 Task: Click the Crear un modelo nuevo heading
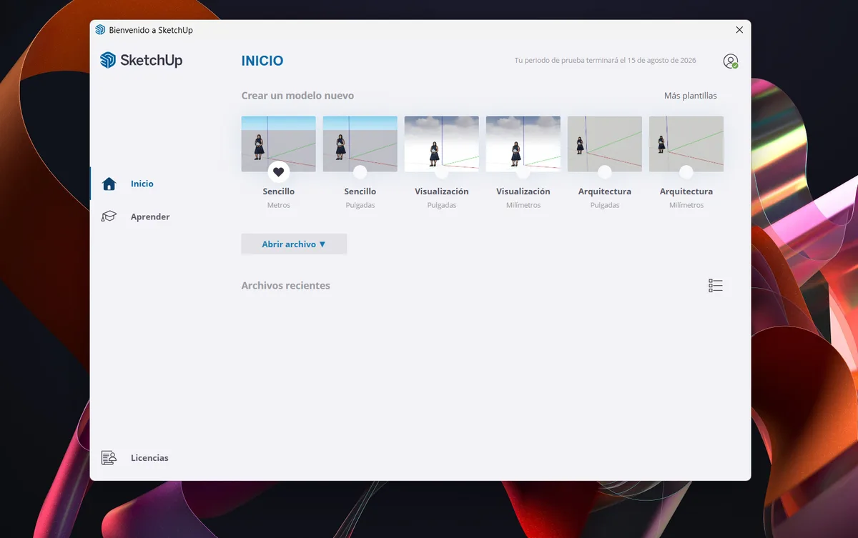[297, 96]
